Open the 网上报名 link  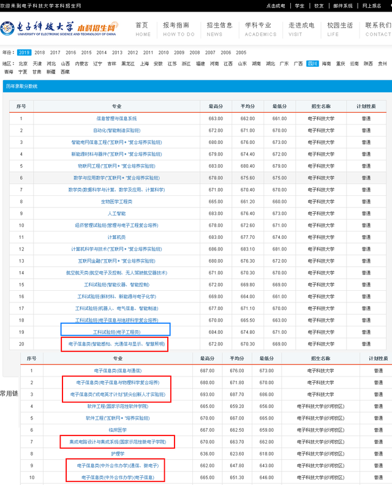(x=372, y=6)
